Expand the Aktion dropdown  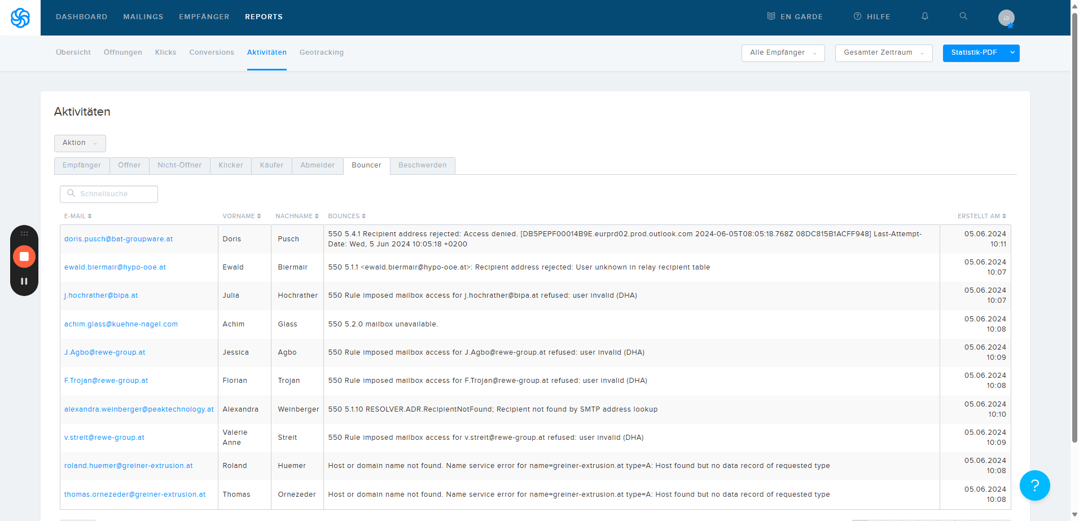click(80, 143)
